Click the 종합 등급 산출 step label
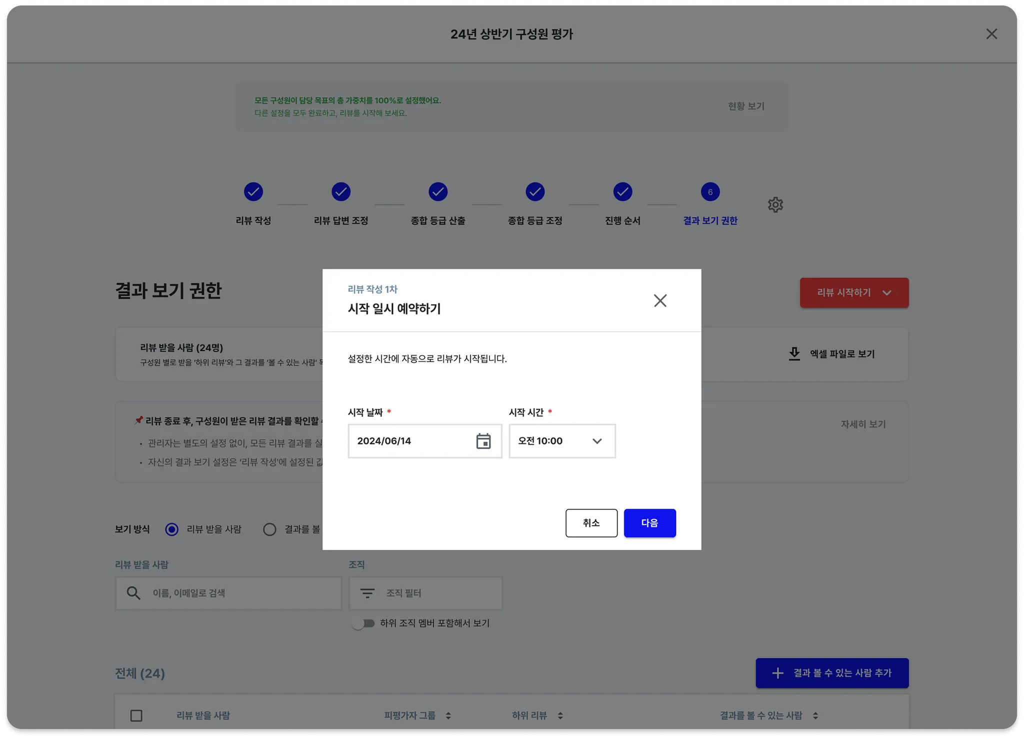Image resolution: width=1024 pixels, height=738 pixels. (x=438, y=220)
